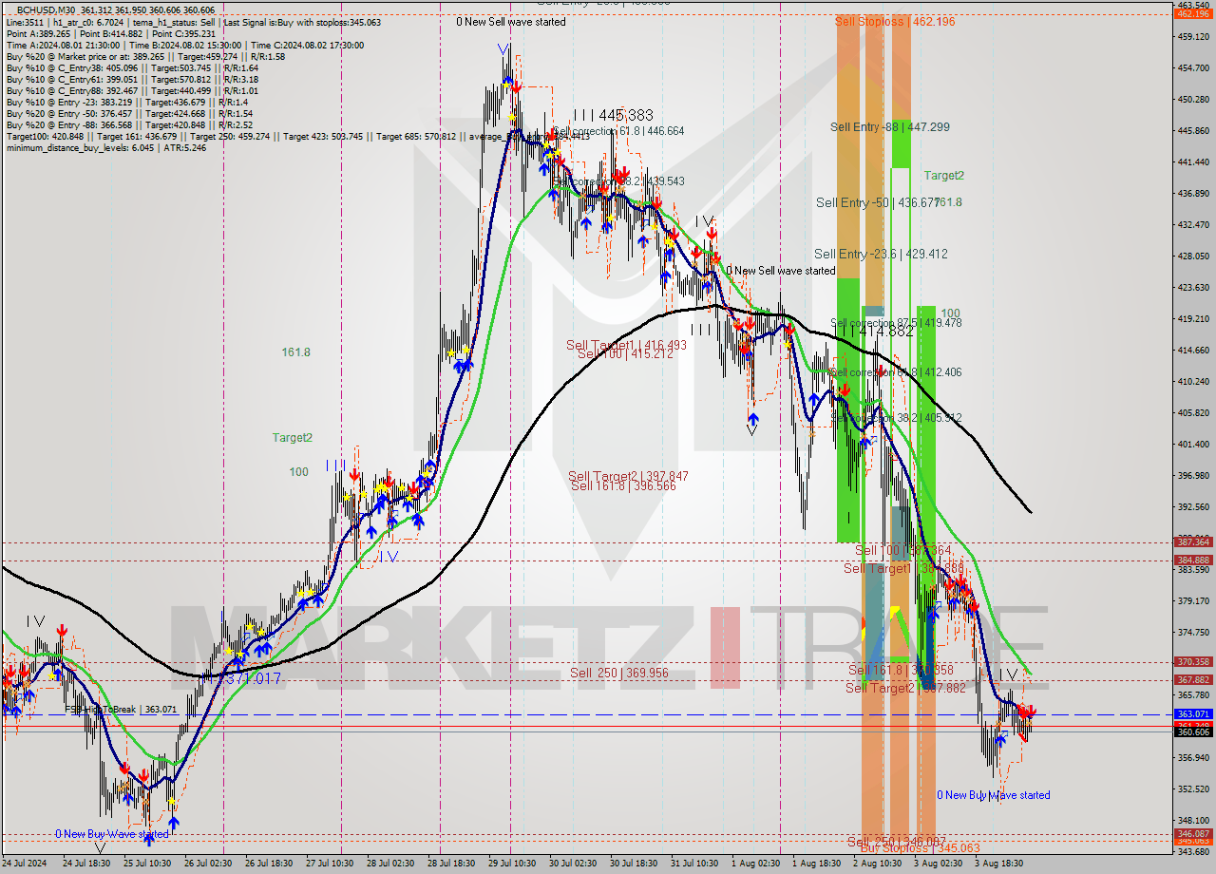Click 'Sell correction 61.8 | 412.406' label
The height and width of the screenshot is (874, 1216).
(x=896, y=372)
